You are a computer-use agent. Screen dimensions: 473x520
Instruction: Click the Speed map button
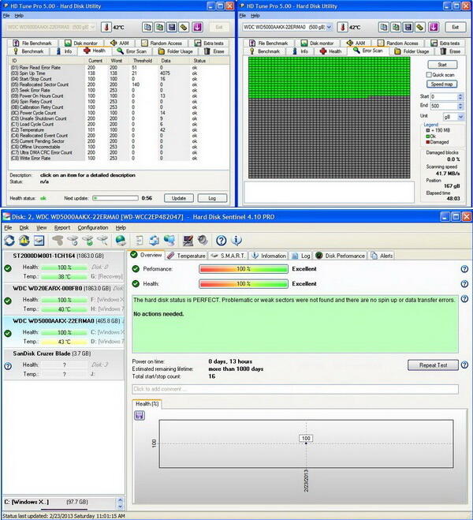click(442, 84)
